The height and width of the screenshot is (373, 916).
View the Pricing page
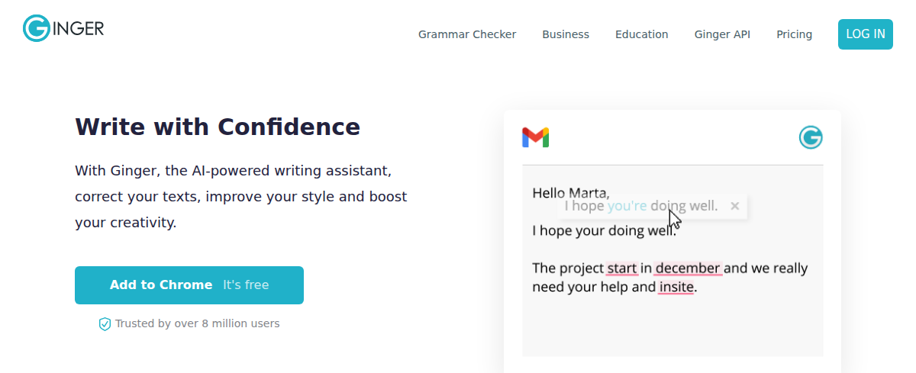(x=794, y=34)
